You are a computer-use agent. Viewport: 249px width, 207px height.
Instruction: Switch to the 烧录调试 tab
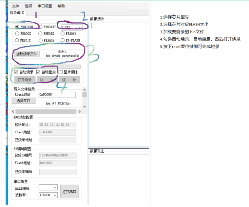click(17, 12)
